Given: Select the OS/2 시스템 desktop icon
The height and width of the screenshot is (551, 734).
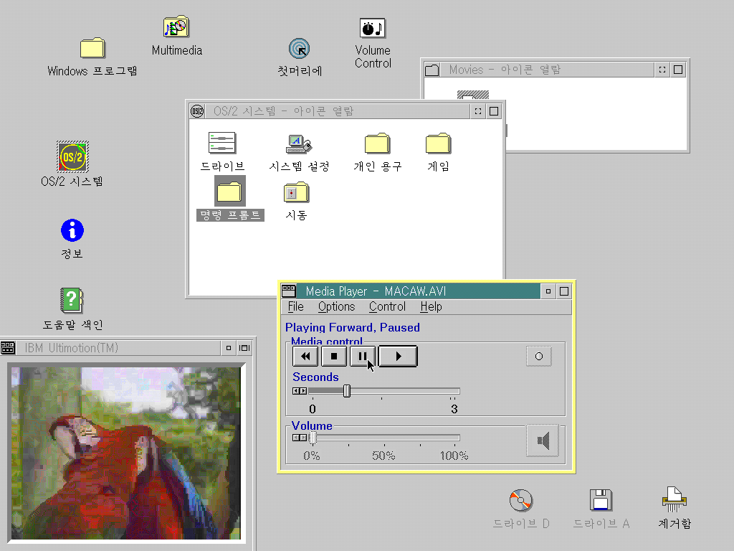Looking at the screenshot, I should (72, 157).
